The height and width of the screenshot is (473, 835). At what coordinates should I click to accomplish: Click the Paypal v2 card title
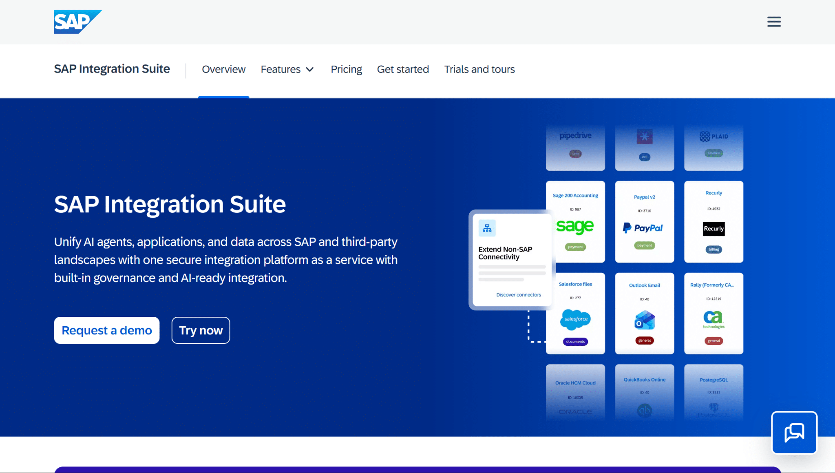click(645, 197)
